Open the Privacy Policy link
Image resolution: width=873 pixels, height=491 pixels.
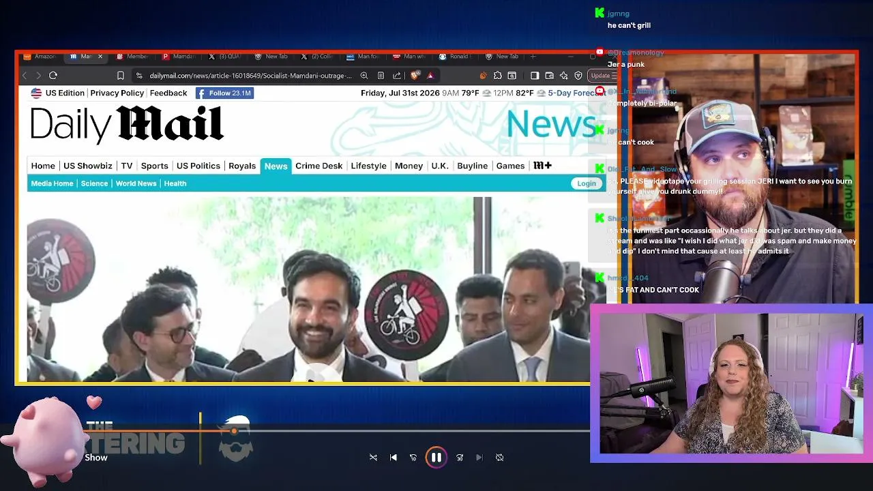pyautogui.click(x=117, y=93)
